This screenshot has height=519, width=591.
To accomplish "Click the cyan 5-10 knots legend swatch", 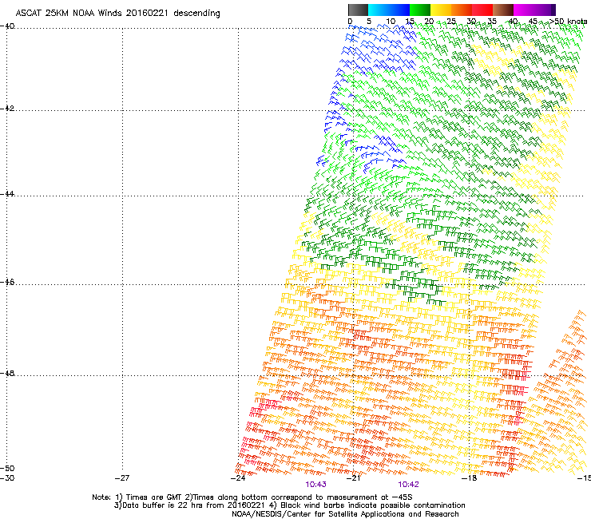I will (379, 10).
